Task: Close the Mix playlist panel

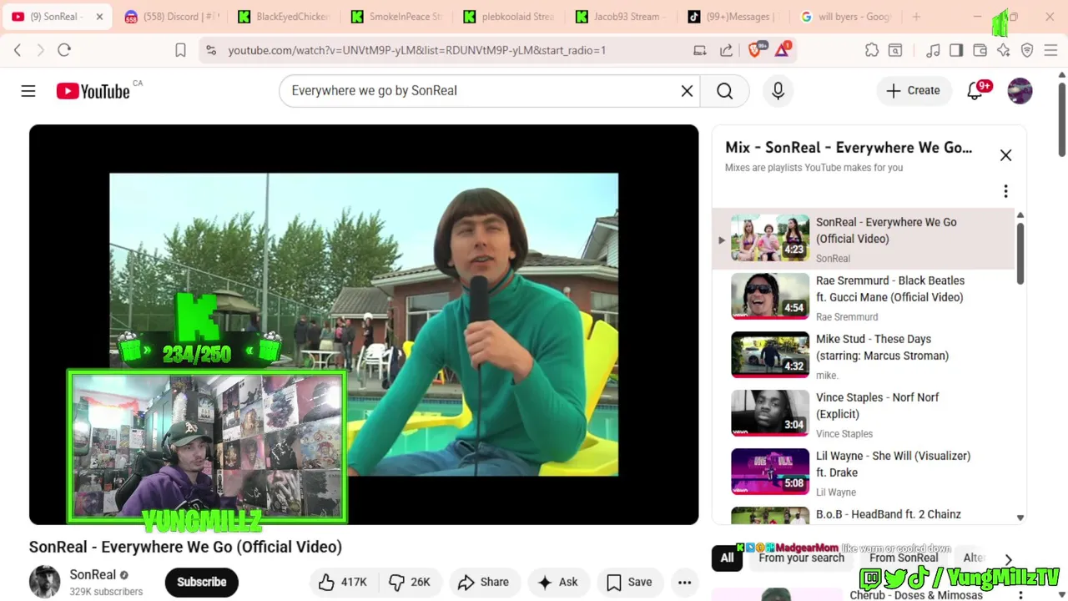Action: 1005,155
